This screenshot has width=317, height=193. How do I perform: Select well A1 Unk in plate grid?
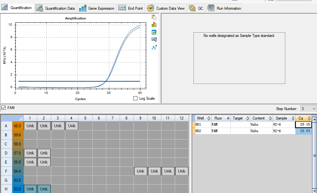pos(30,126)
